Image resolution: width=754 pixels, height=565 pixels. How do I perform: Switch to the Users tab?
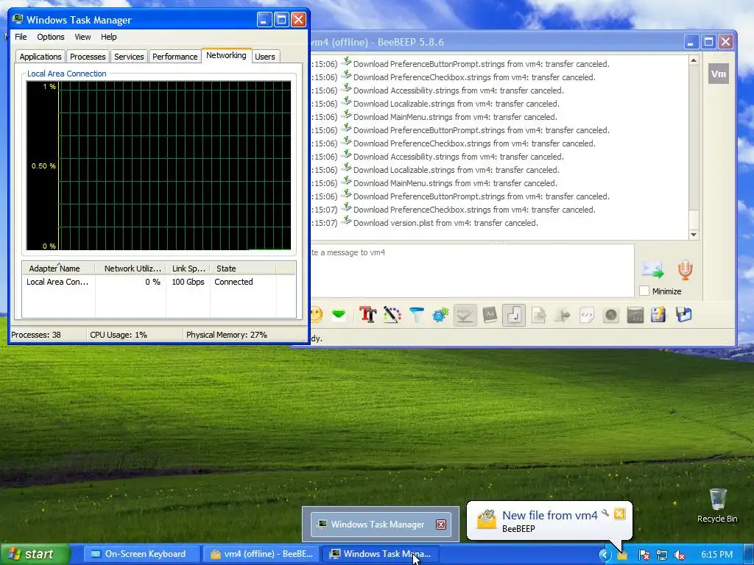tap(265, 57)
